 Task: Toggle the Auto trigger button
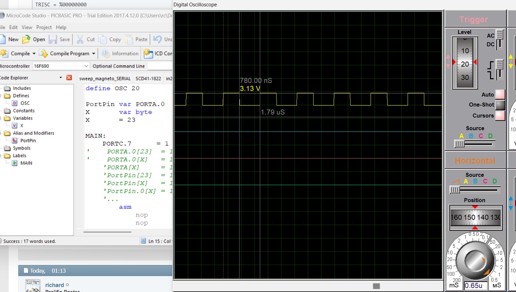500,95
